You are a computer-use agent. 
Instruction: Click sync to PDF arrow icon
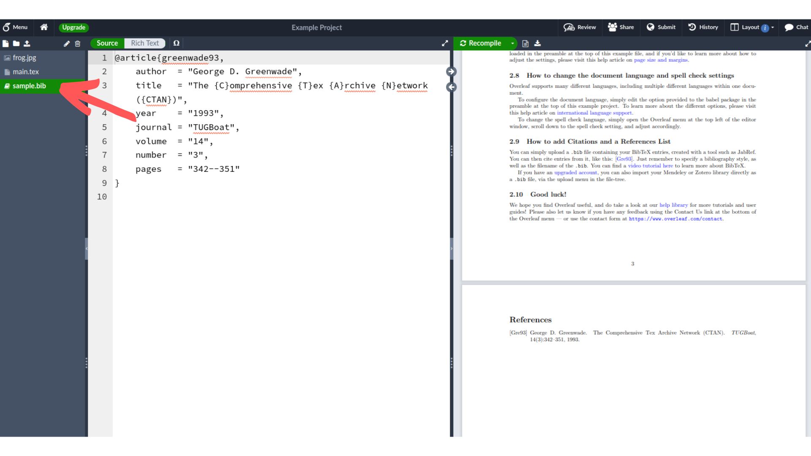tap(451, 71)
